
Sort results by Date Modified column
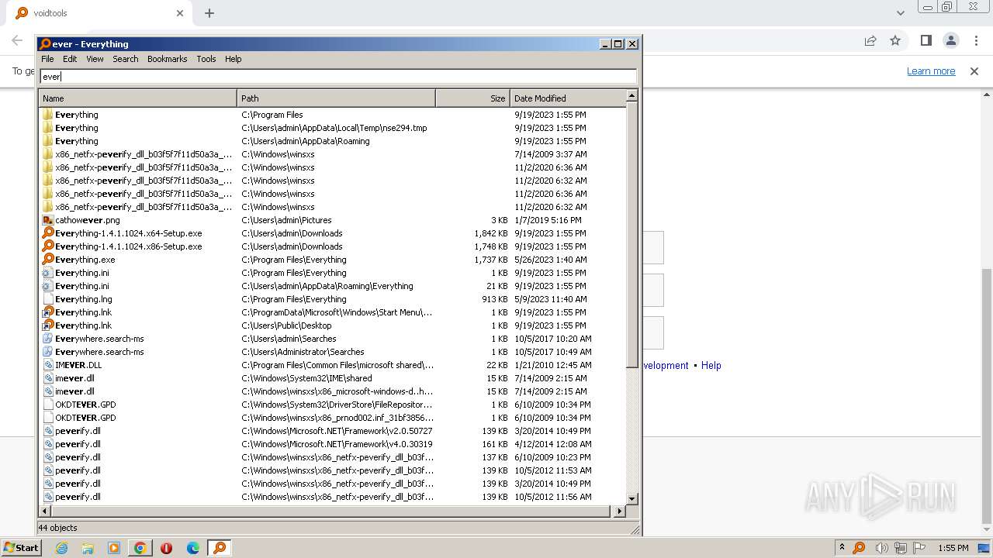[567, 98]
